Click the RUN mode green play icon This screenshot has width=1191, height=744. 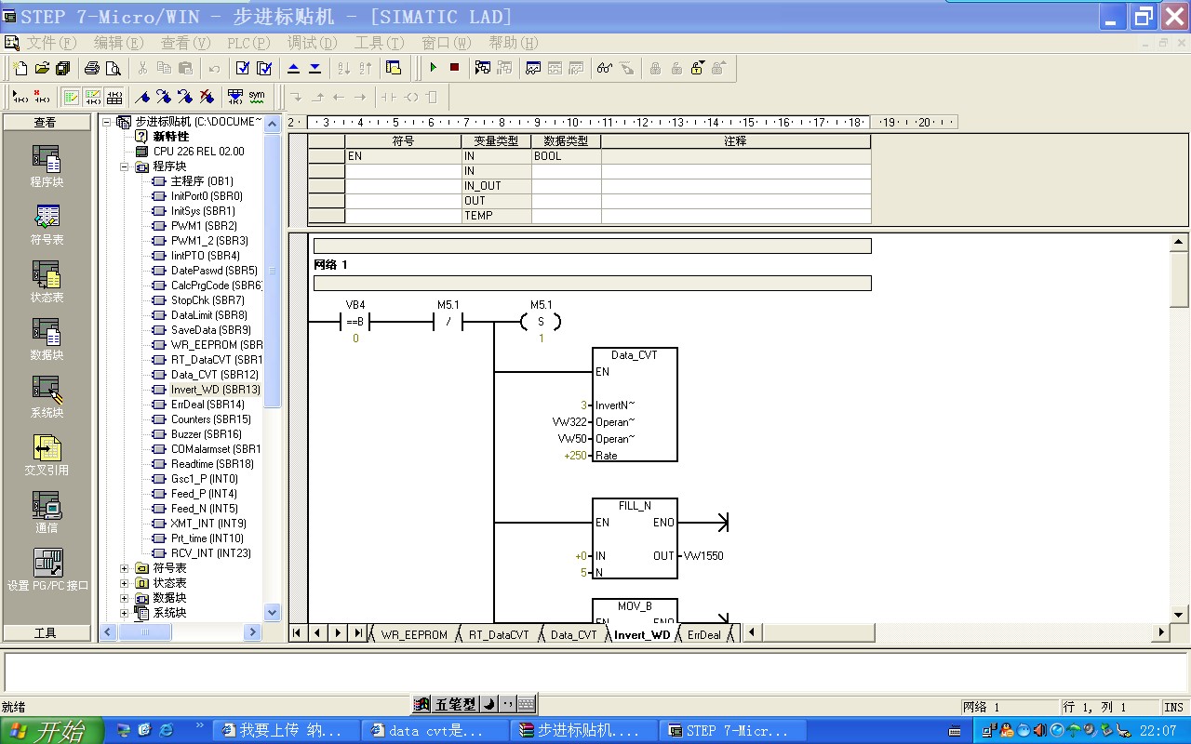(433, 68)
